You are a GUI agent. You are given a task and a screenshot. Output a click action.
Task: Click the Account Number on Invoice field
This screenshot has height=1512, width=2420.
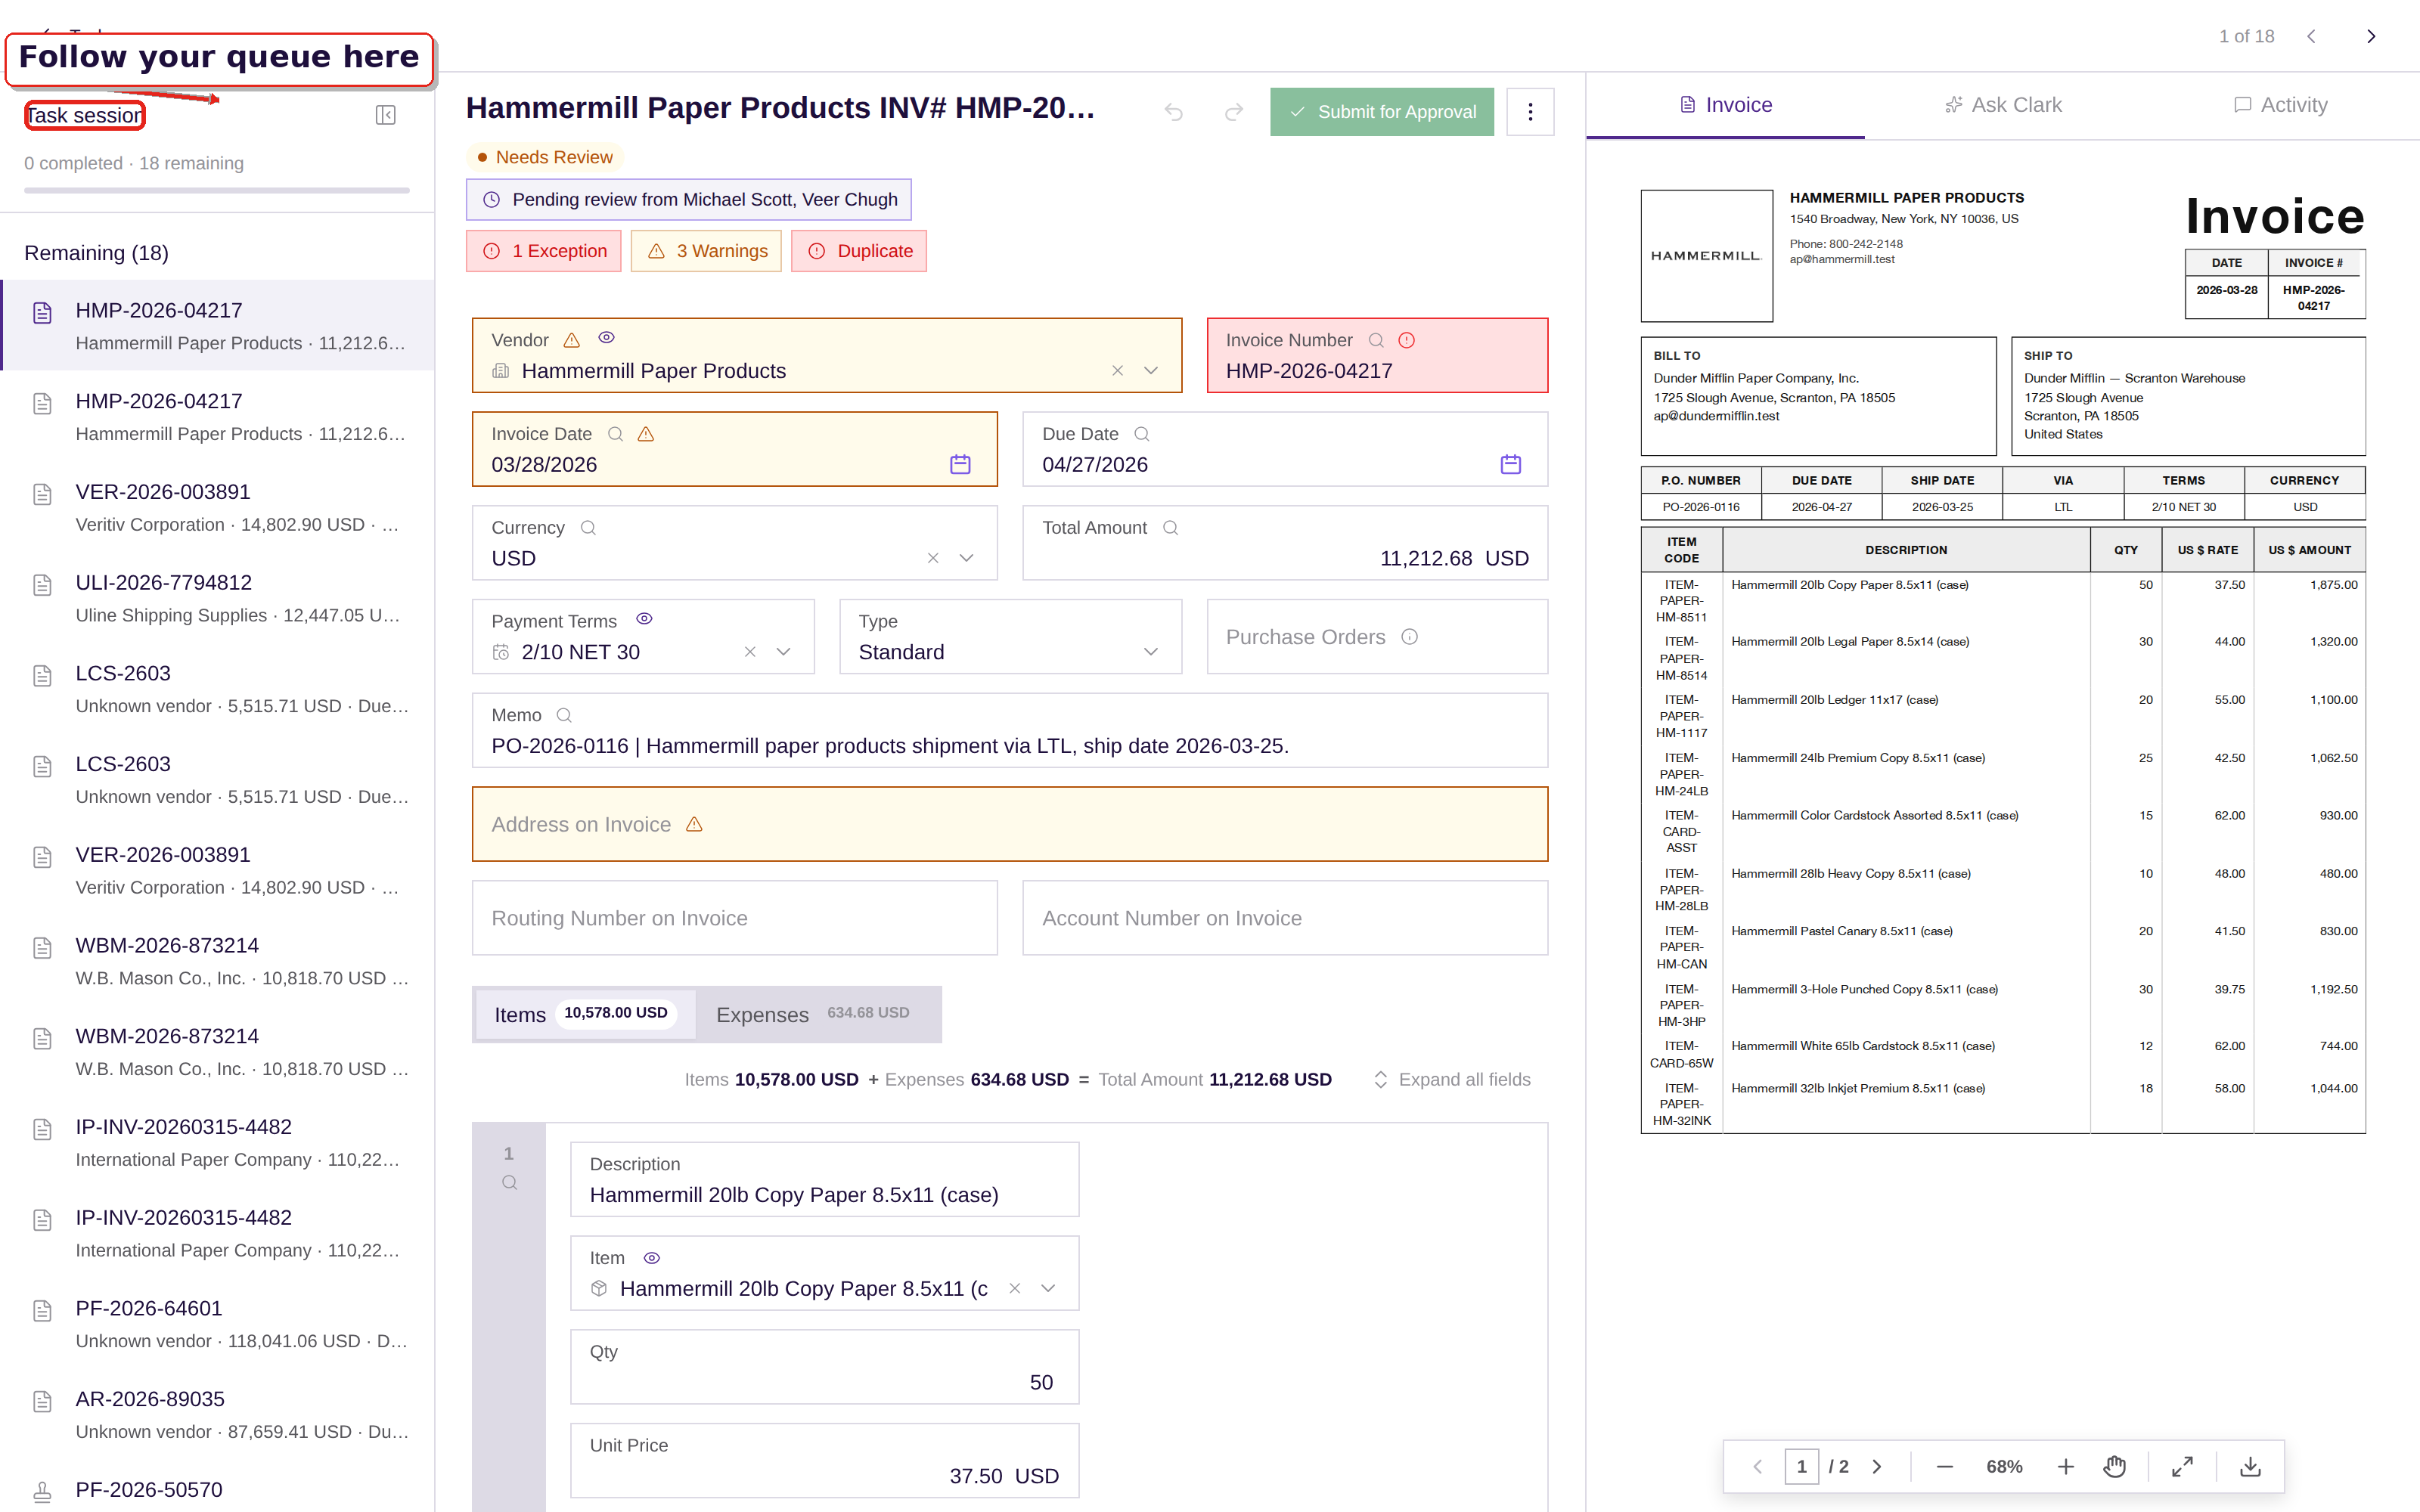click(x=1285, y=918)
